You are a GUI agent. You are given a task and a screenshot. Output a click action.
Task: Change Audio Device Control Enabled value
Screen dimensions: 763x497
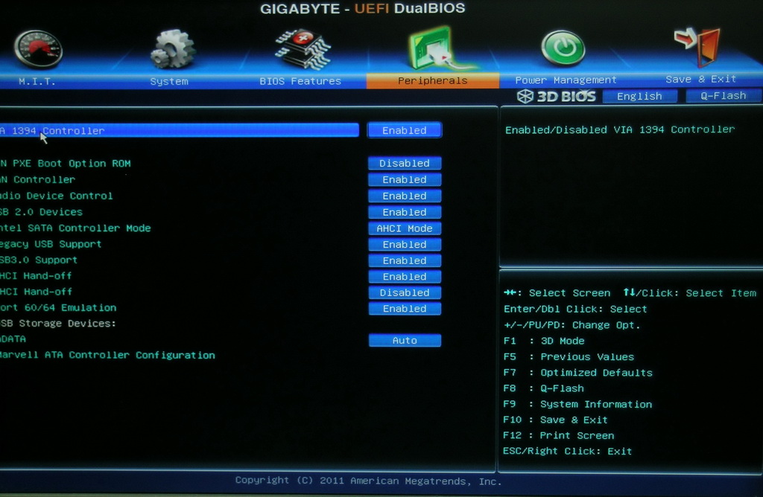point(405,196)
